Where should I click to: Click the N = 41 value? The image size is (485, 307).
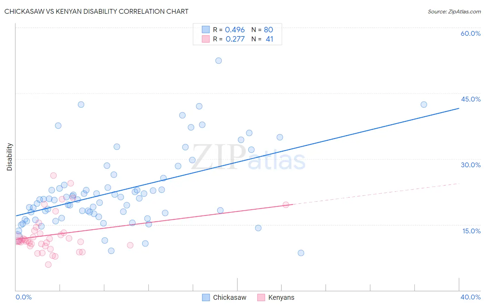click(x=262, y=39)
